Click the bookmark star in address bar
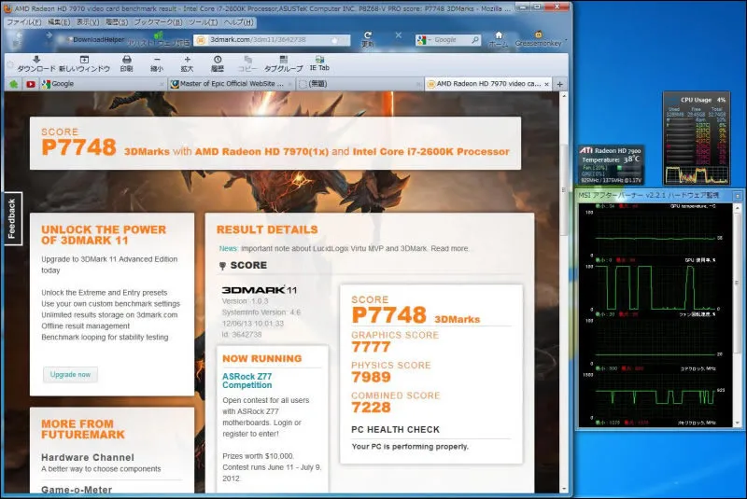 pyautogui.click(x=334, y=40)
